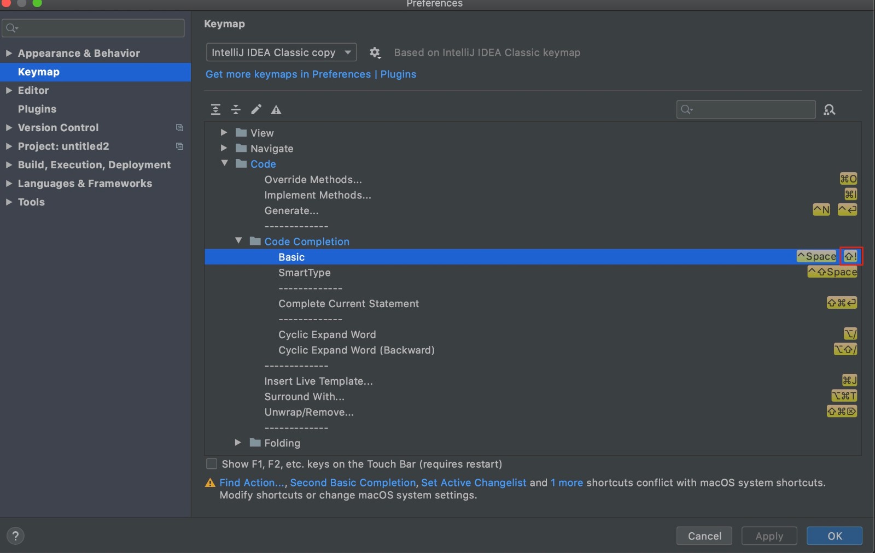Click the conflict warning icon beside Find Action
Screen dimensions: 875x553
click(210, 483)
